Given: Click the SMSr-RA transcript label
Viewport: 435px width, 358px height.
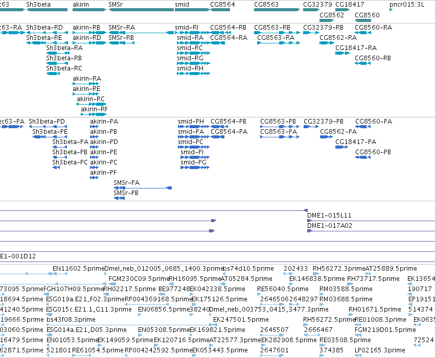Looking at the screenshot, I should click(x=122, y=28).
